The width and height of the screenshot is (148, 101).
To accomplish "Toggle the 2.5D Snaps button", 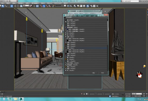I will (x=41, y=6).
